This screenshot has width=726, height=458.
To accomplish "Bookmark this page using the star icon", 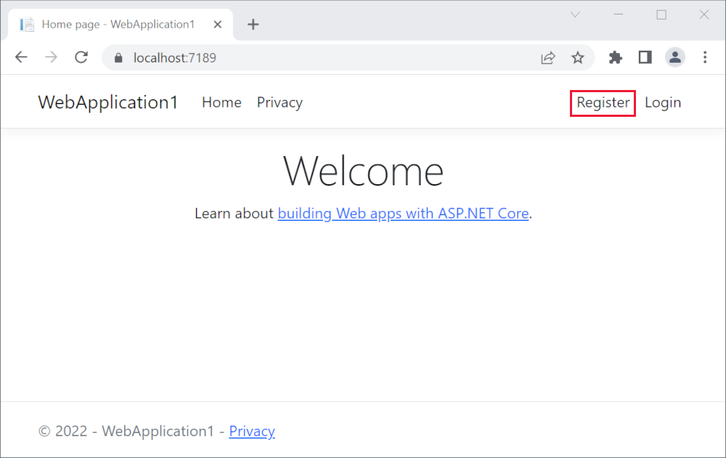I will click(578, 57).
